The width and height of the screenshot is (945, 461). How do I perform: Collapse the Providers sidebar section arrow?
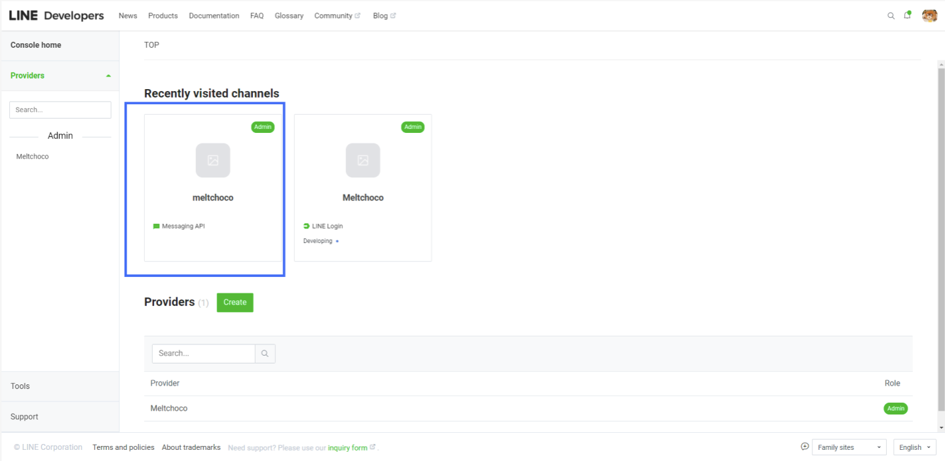click(x=108, y=76)
